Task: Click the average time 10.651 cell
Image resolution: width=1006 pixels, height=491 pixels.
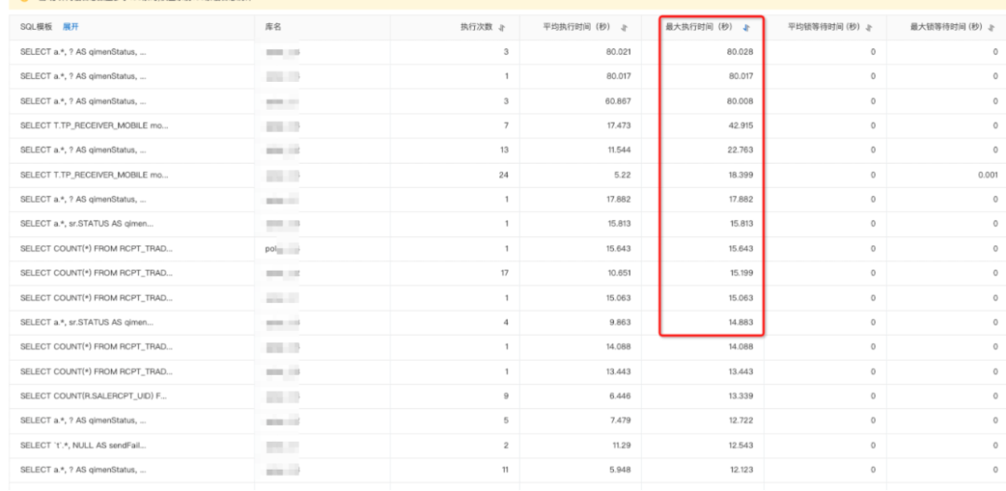Action: pyautogui.click(x=619, y=272)
